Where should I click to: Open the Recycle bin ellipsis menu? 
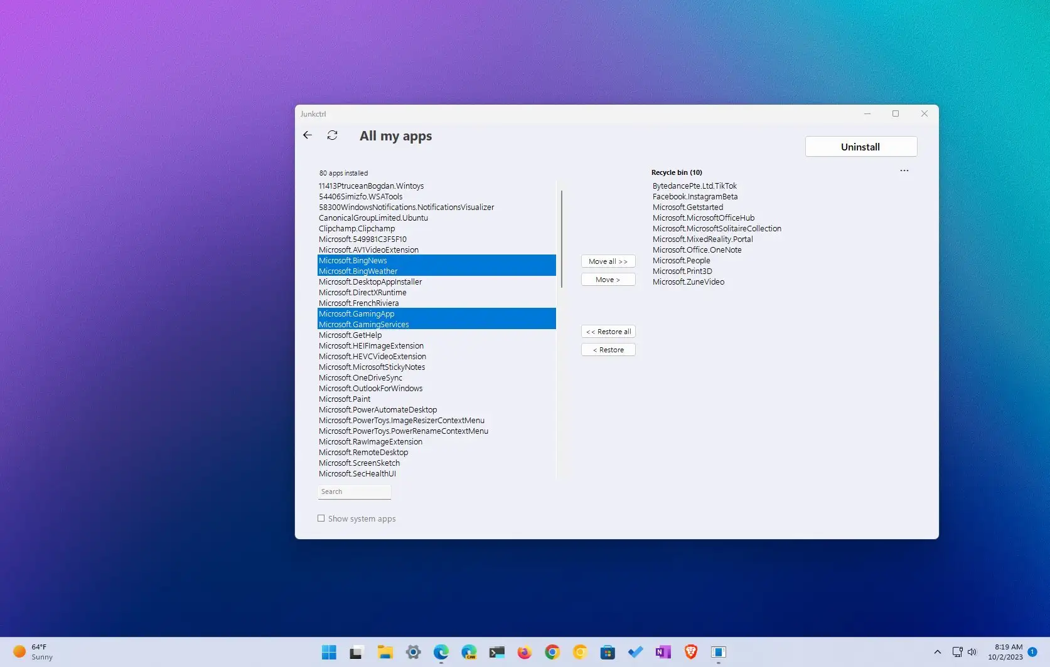point(904,170)
